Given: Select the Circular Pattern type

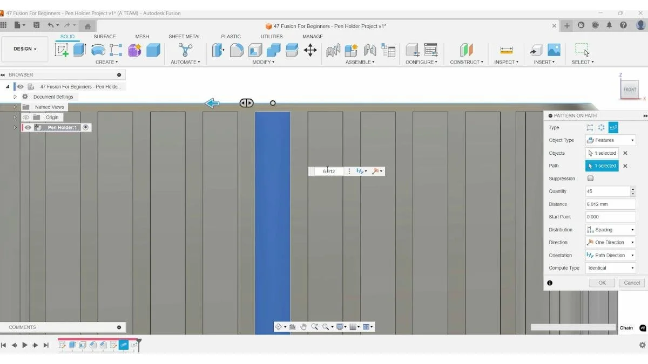Looking at the screenshot, I should [602, 127].
